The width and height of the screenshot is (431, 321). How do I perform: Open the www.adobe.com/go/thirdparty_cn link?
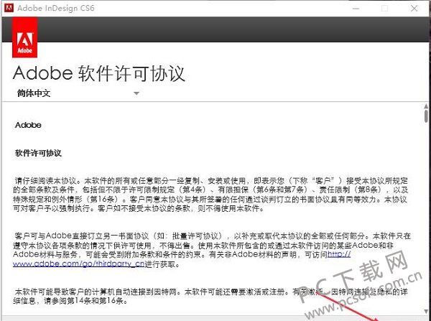[x=78, y=264]
